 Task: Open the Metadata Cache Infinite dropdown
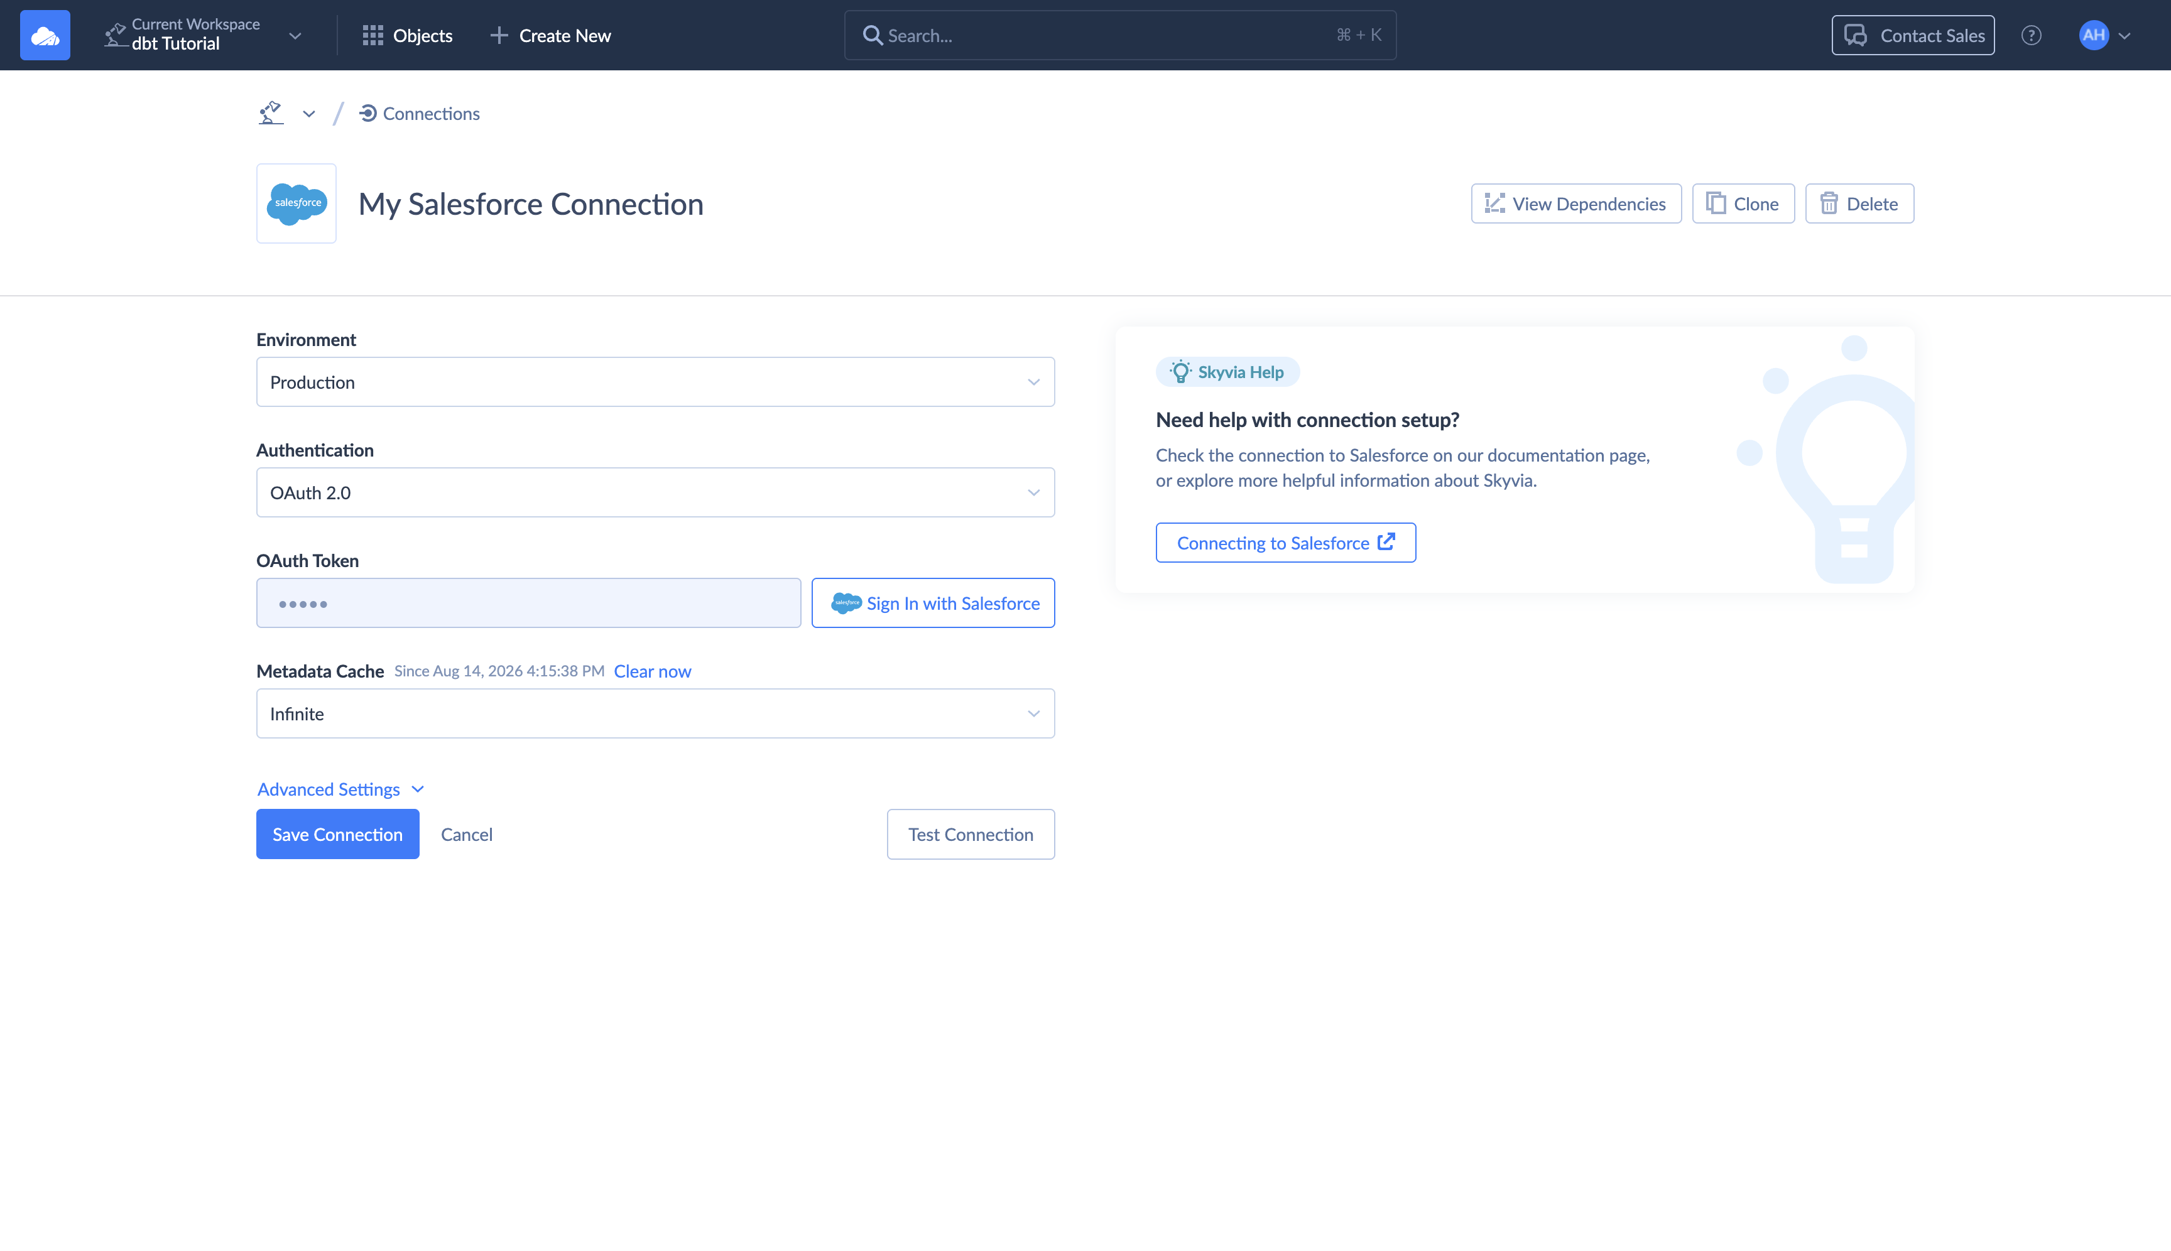point(655,713)
